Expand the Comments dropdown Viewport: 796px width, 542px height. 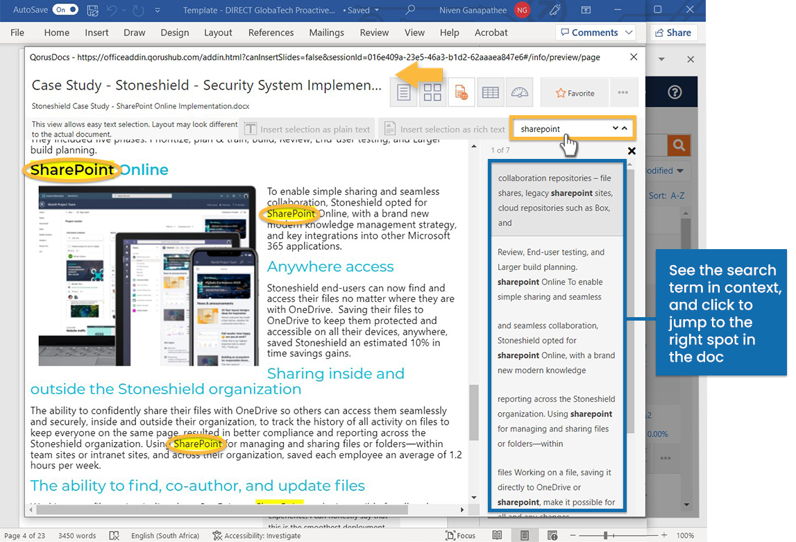point(628,32)
